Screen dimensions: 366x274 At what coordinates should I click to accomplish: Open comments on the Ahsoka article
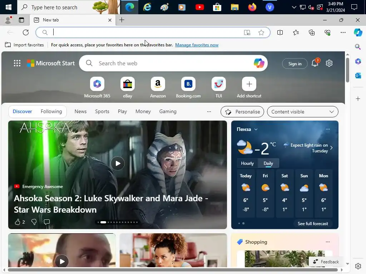click(x=47, y=222)
